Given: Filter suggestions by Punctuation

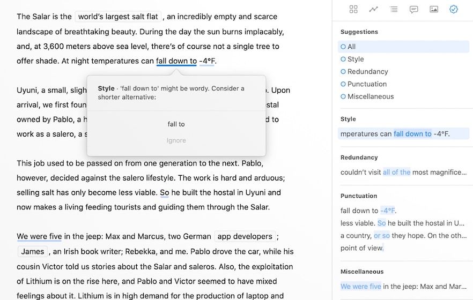Looking at the screenshot, I should (367, 84).
